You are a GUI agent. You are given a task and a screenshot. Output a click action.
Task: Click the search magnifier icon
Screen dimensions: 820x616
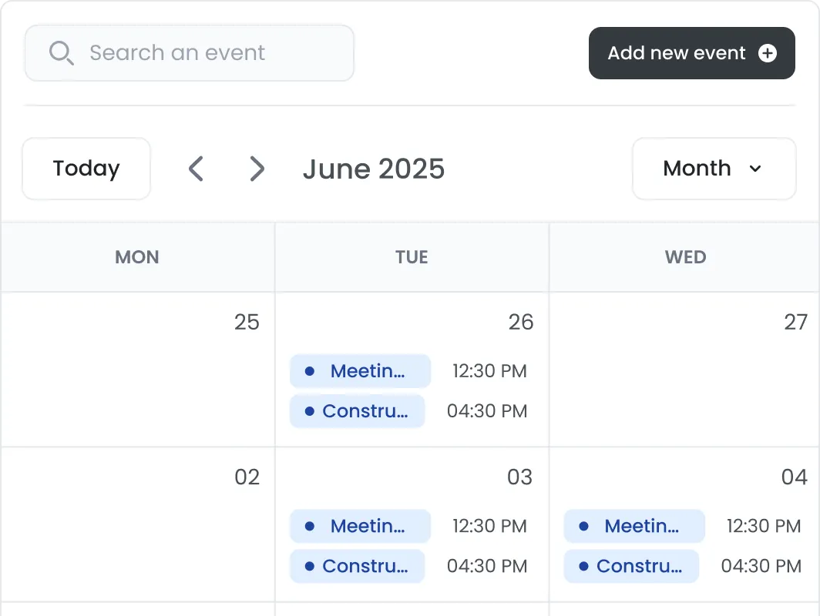point(61,53)
